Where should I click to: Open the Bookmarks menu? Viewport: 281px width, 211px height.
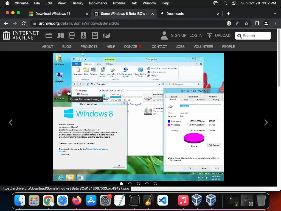click(x=98, y=3)
